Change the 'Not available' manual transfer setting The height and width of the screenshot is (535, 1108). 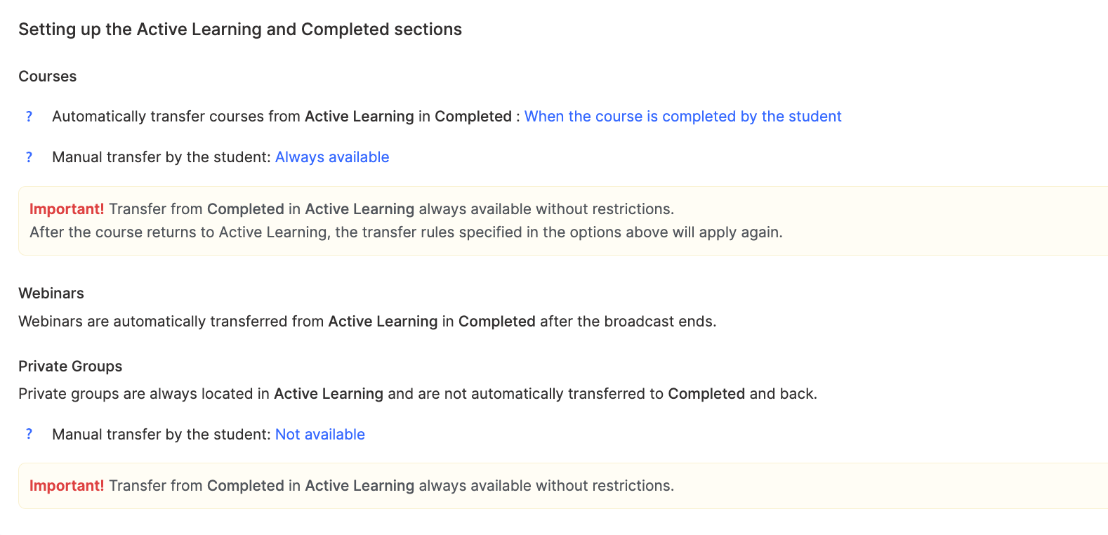(320, 435)
